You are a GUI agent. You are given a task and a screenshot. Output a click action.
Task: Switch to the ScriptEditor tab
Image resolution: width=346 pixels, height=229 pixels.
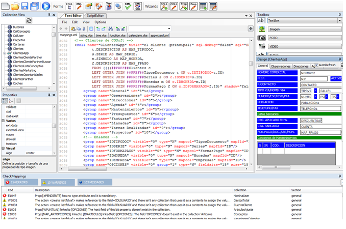(95, 16)
